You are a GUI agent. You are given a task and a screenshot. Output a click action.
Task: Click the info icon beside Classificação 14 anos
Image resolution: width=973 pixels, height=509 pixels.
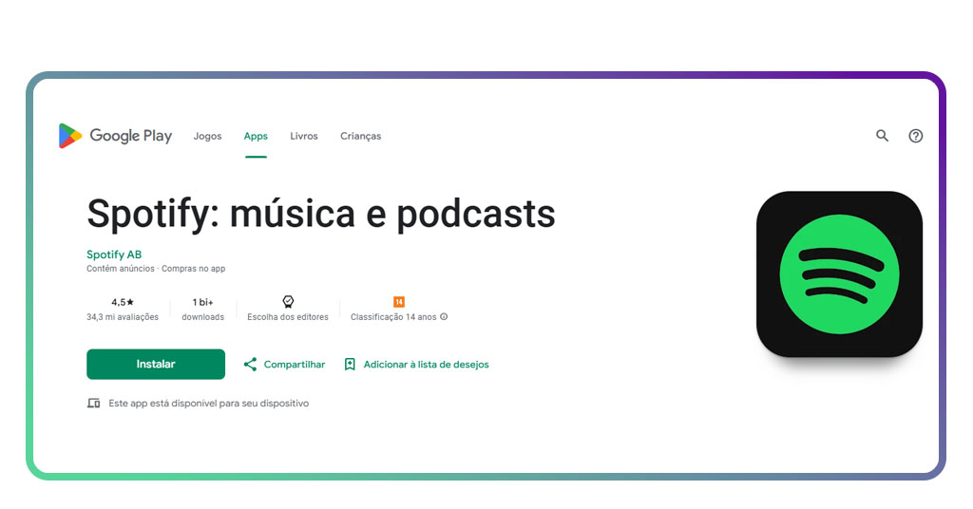444,317
